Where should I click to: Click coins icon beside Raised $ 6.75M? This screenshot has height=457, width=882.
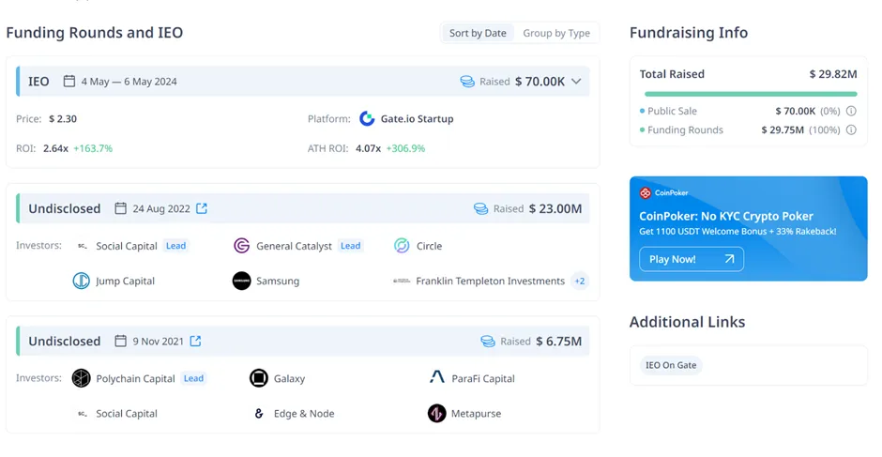488,341
